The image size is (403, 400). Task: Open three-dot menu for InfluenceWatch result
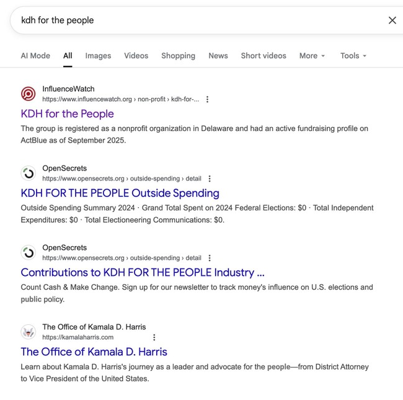(207, 99)
